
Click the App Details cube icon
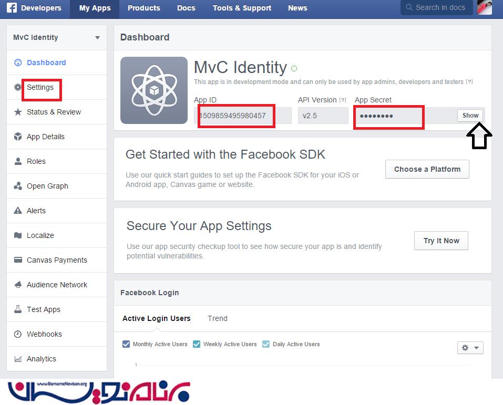coord(18,137)
